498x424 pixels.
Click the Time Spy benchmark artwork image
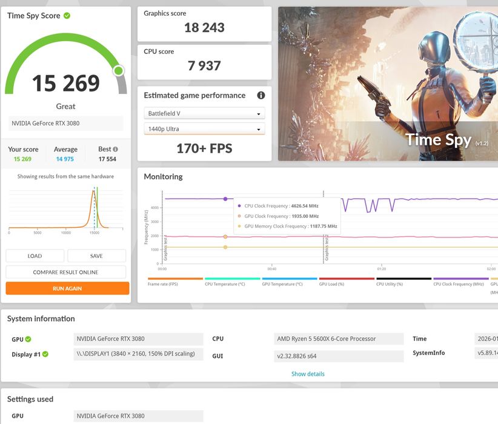point(388,84)
